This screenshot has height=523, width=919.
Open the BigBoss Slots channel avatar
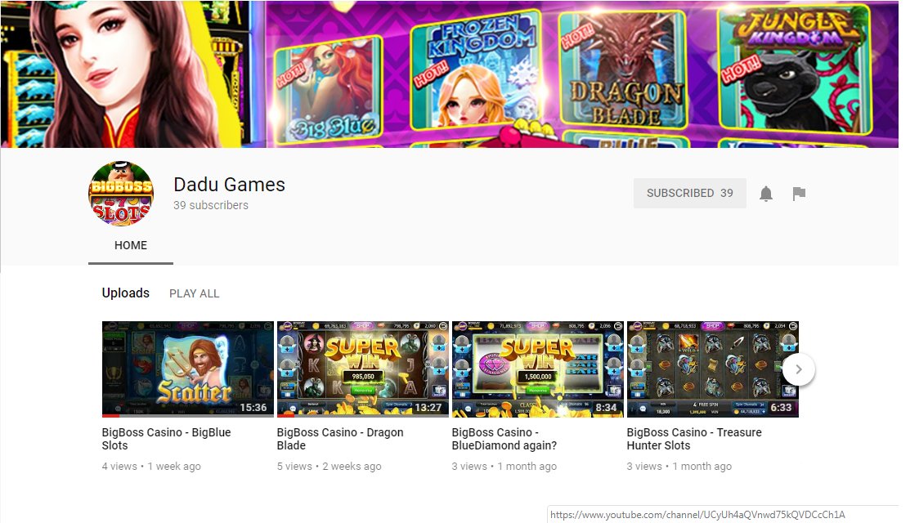[x=121, y=194]
